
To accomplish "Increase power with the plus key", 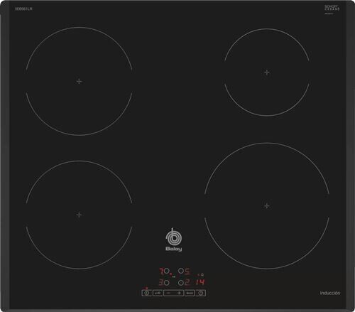I will [x=179, y=293].
